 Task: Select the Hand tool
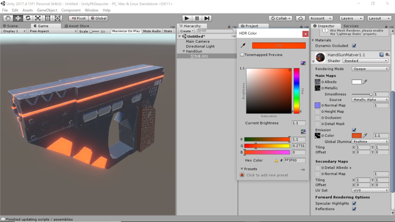8,18
